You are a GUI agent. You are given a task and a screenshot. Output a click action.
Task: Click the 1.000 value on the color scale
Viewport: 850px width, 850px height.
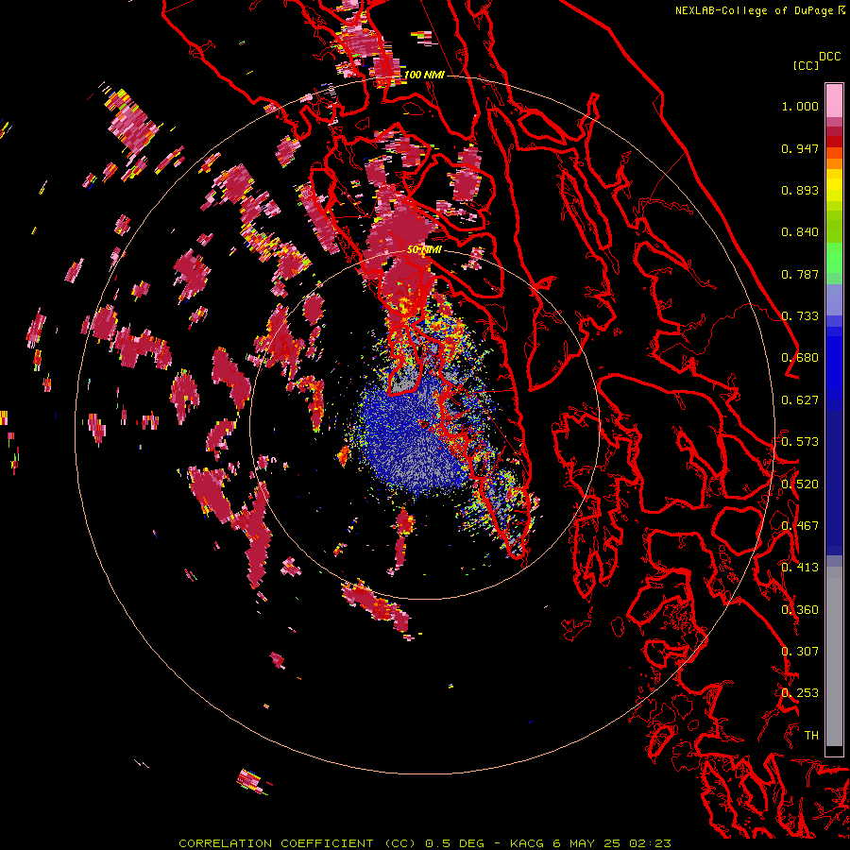coord(800,106)
